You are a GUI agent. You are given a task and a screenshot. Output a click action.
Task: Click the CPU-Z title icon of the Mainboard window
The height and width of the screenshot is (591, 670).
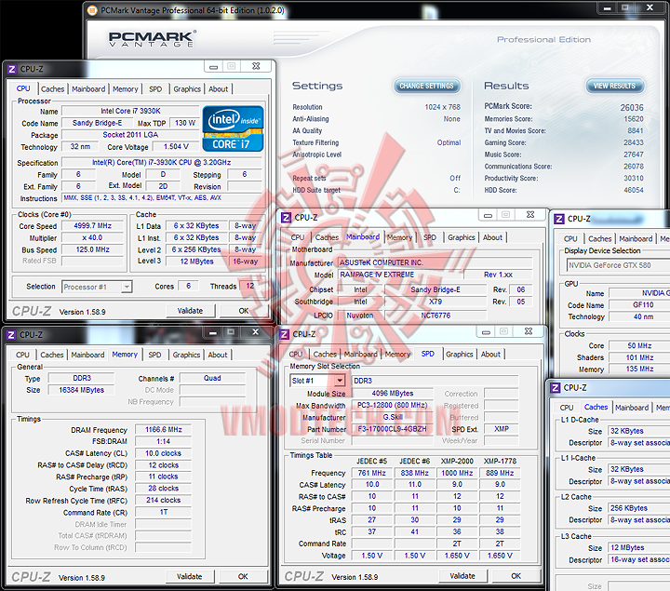click(x=286, y=218)
